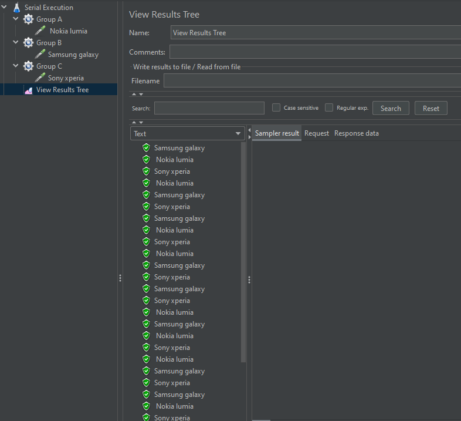The height and width of the screenshot is (421, 461).
Task: Select the first Sony xperia result row
Action: [x=172, y=171]
